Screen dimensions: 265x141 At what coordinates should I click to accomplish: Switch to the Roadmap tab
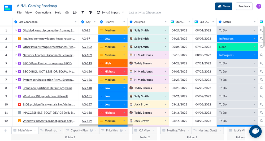[51, 130]
